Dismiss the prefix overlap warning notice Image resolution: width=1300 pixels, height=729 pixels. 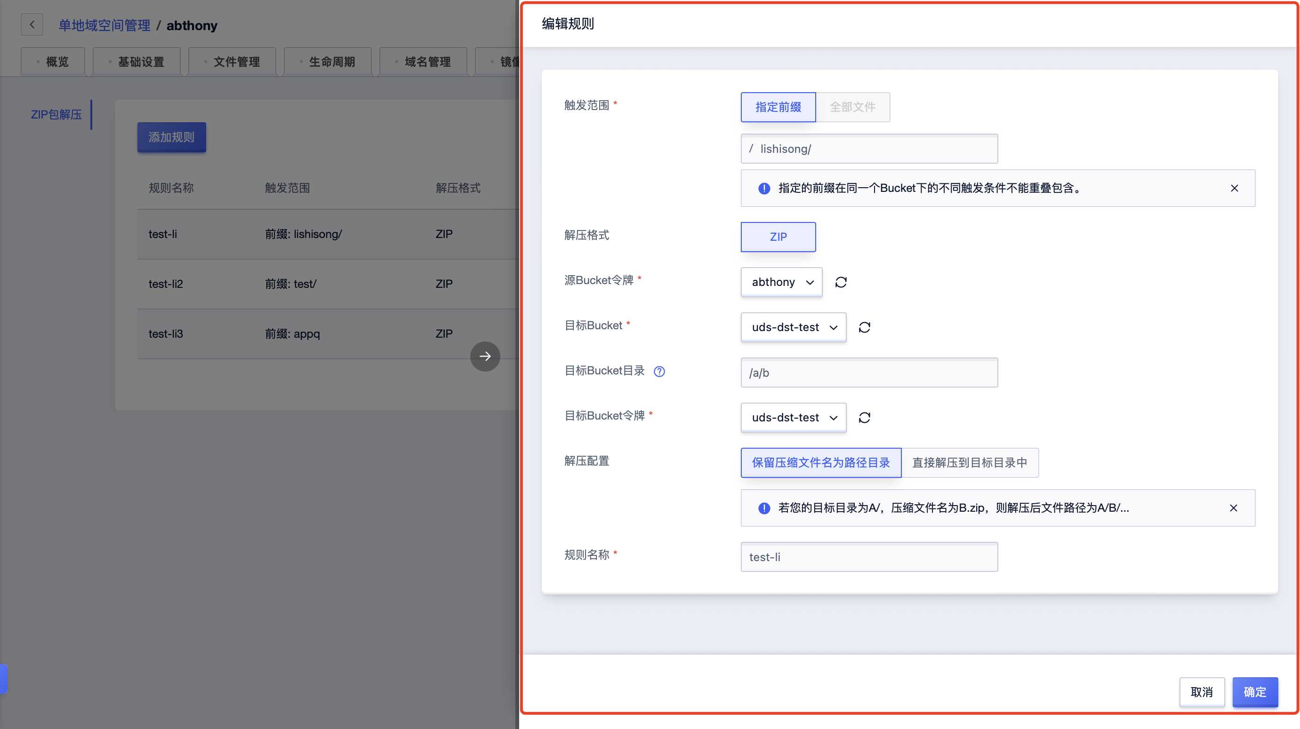1234,188
